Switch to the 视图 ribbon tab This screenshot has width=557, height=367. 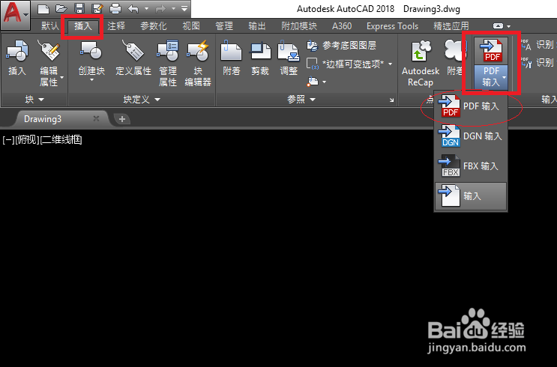(x=191, y=26)
